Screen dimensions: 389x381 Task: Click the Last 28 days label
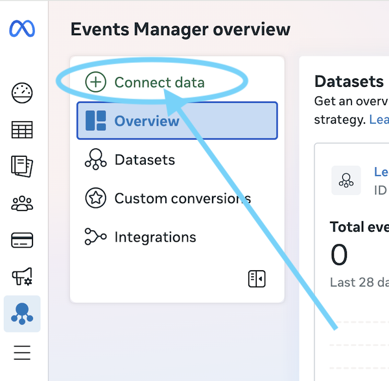pyautogui.click(x=359, y=282)
